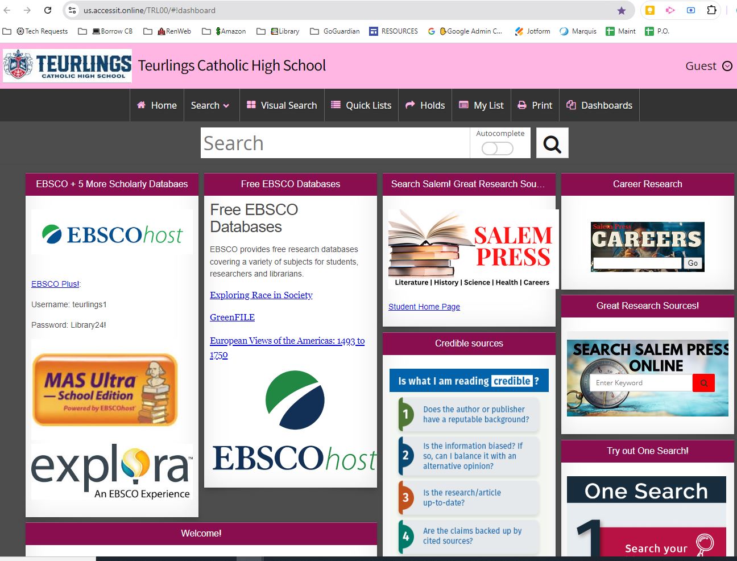Click the Career Research panel header
The height and width of the screenshot is (561, 737).
pos(648,184)
